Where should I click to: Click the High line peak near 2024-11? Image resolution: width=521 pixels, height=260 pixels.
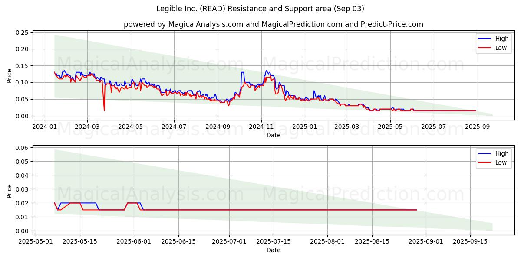point(266,71)
